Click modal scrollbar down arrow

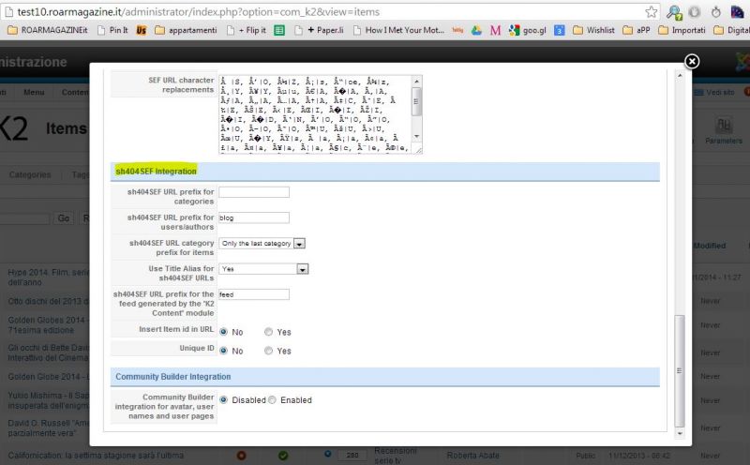(679, 433)
